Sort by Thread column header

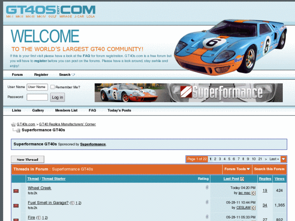tap(33, 179)
